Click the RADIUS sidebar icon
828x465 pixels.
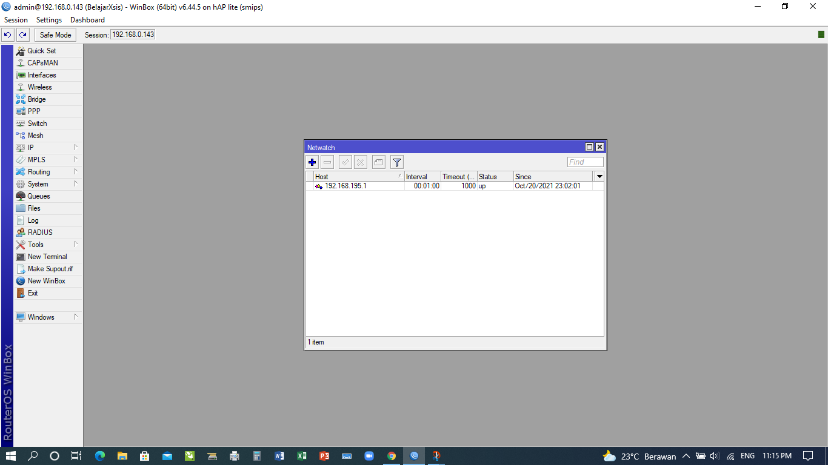[x=21, y=232]
